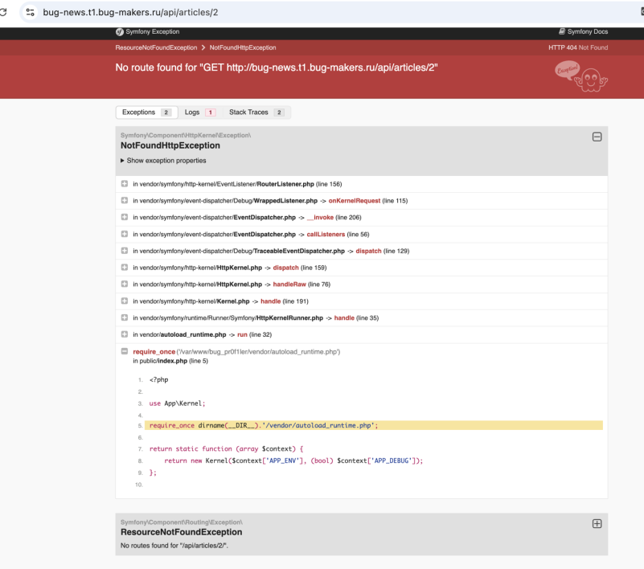Click NotFoundHttpException breadcrumb link
The height and width of the screenshot is (569, 644).
coord(243,47)
